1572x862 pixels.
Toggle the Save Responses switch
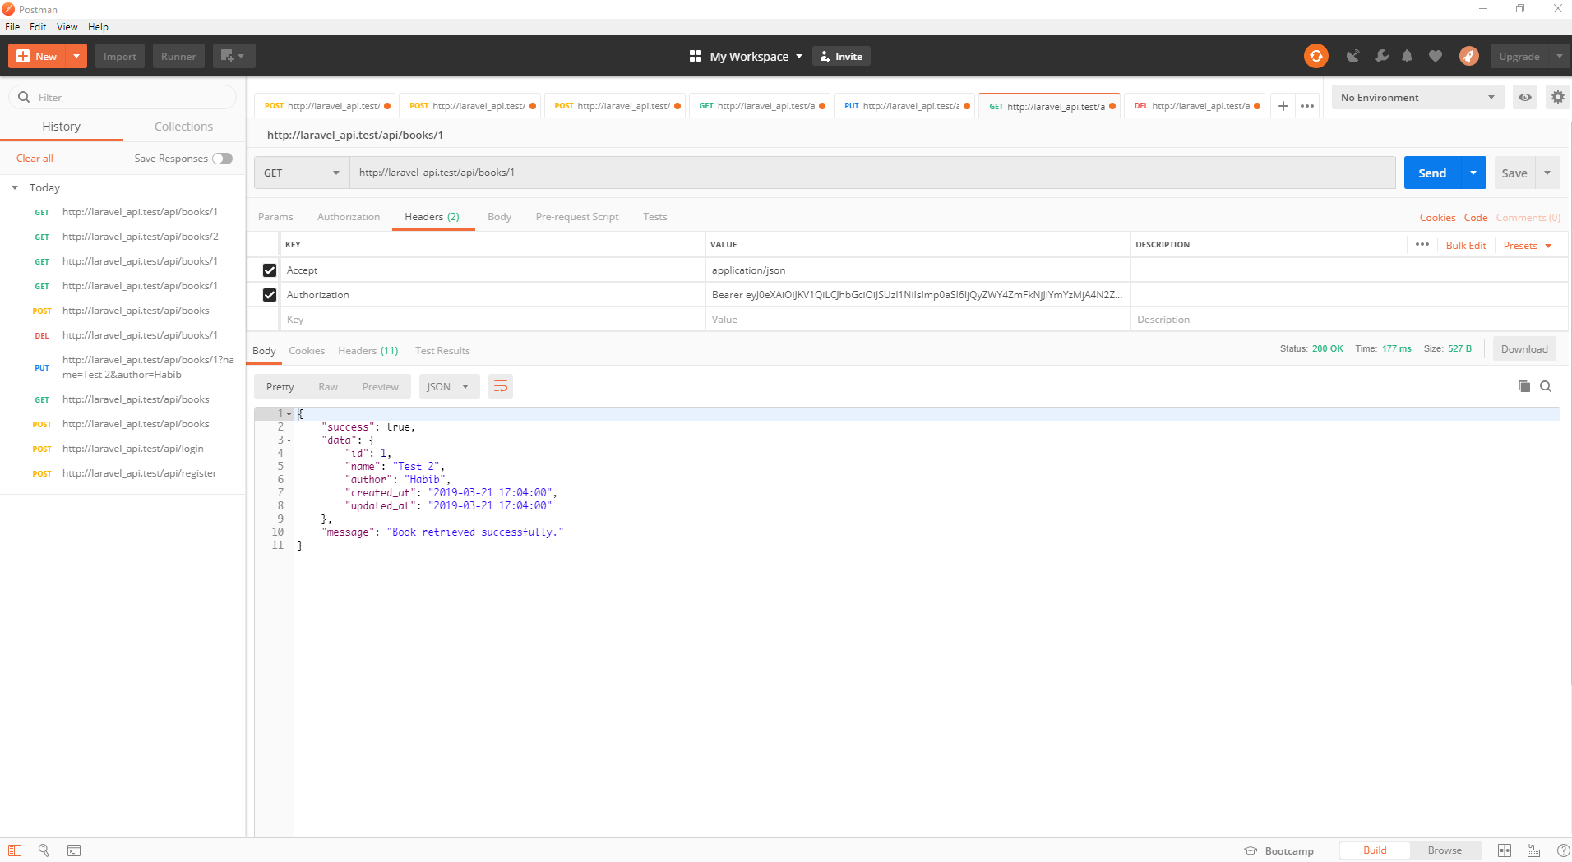[x=222, y=159]
